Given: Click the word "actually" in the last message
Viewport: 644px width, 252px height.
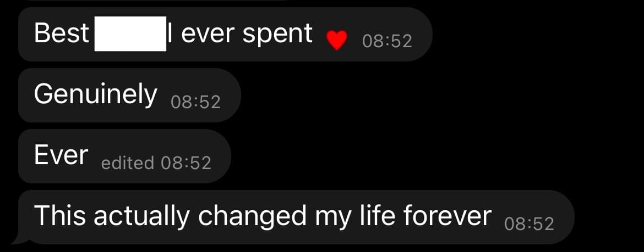Looking at the screenshot, I should [x=143, y=217].
